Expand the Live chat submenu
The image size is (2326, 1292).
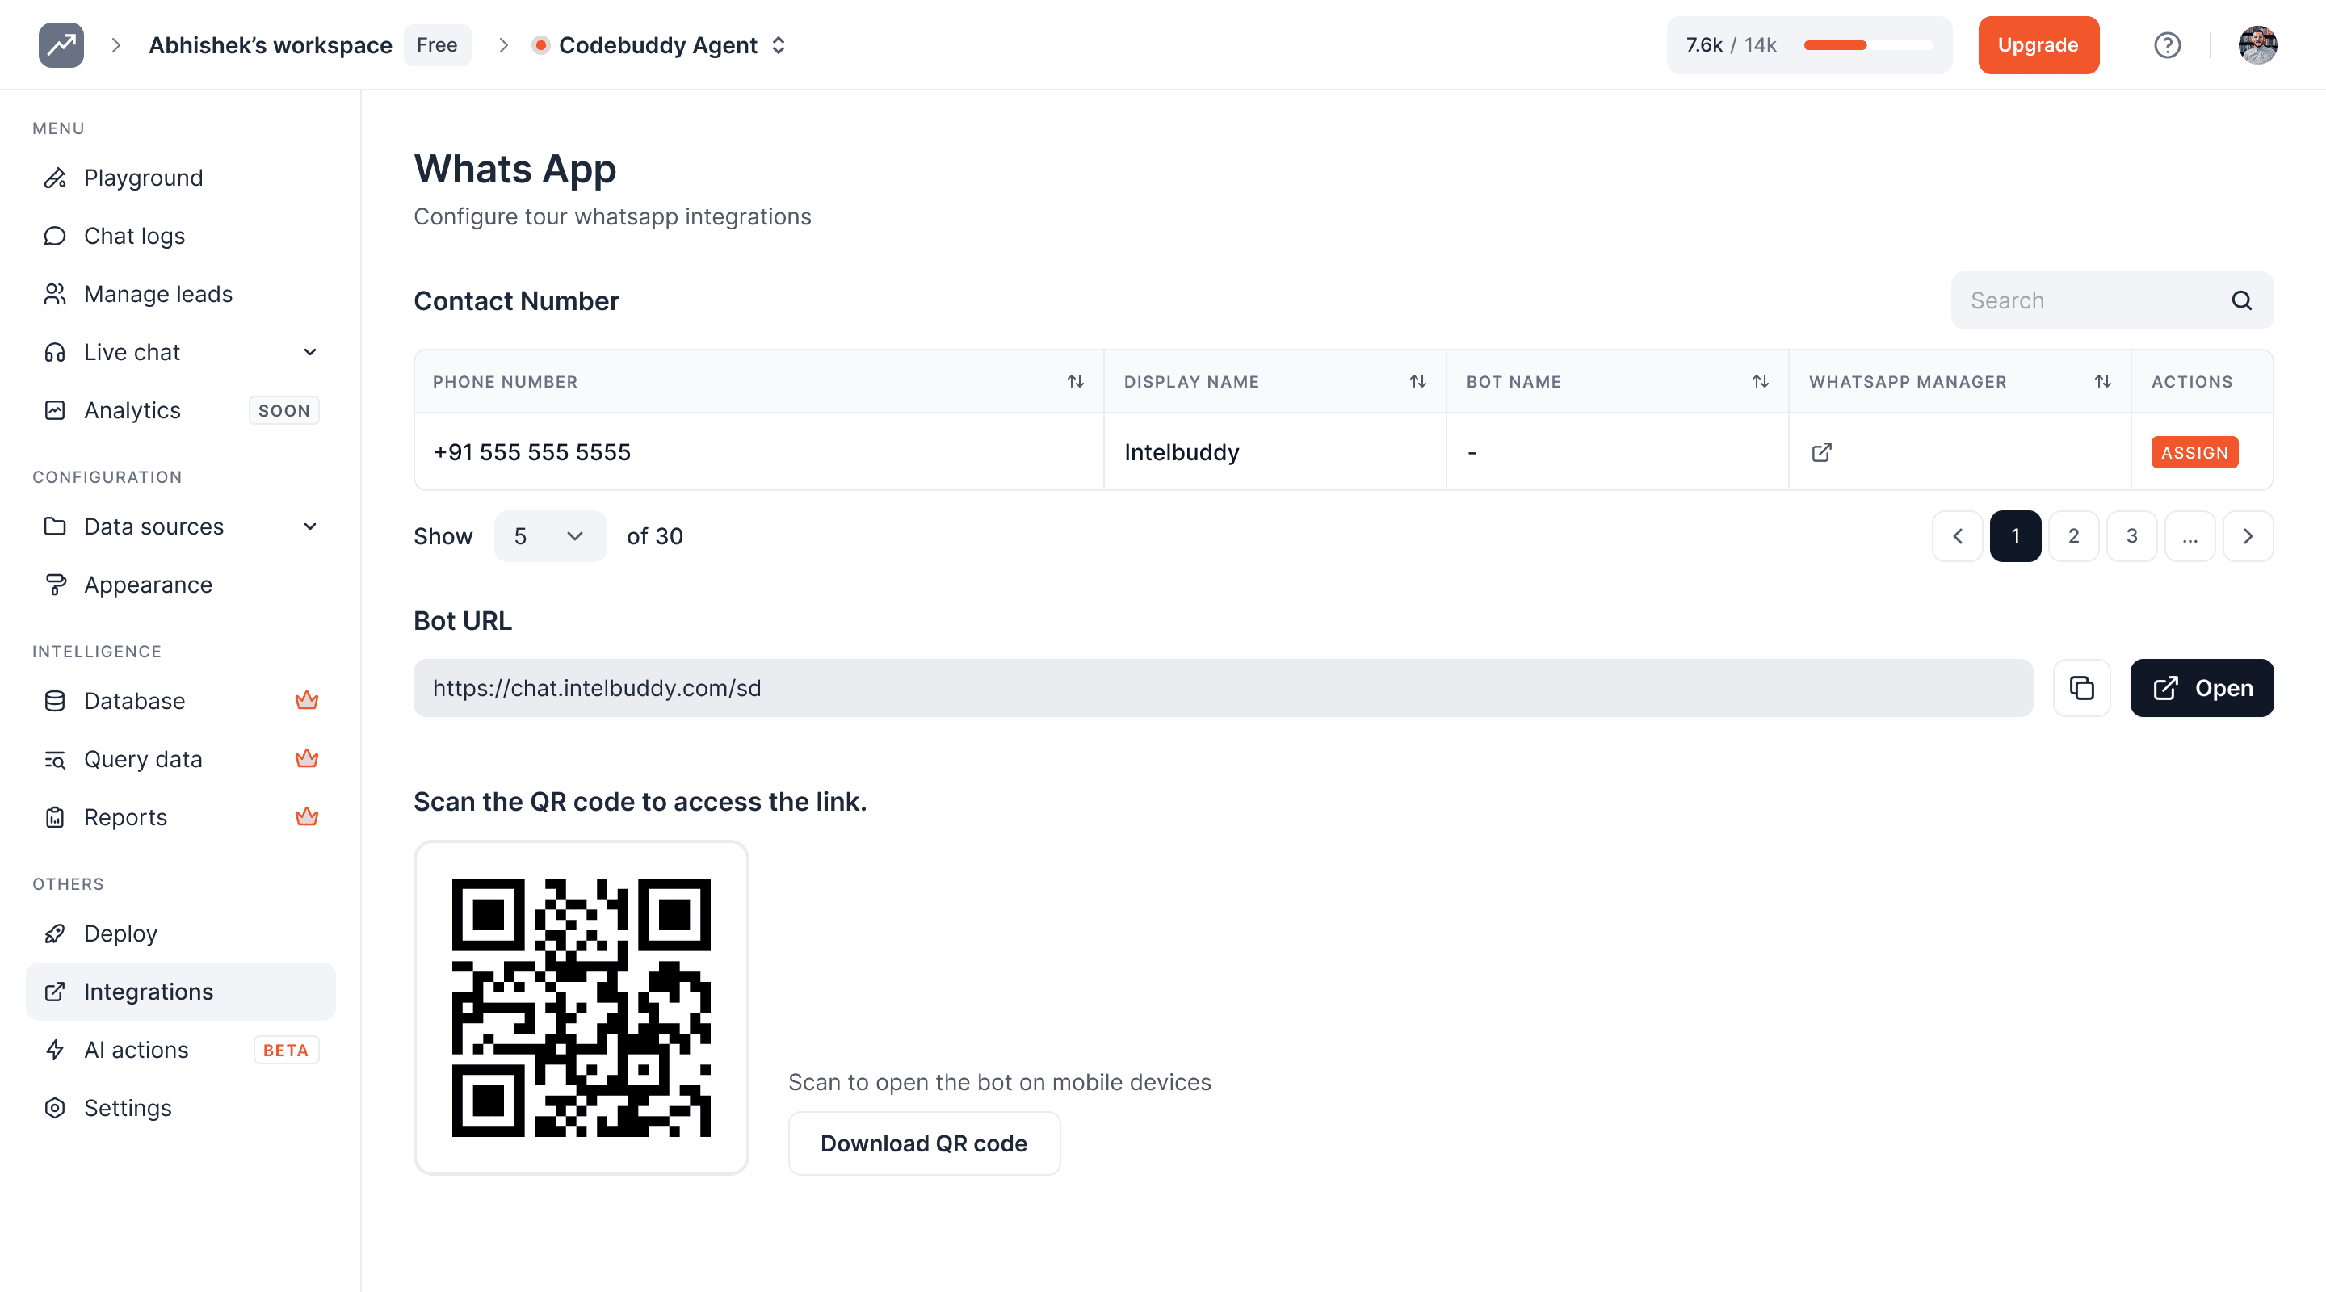click(x=309, y=352)
